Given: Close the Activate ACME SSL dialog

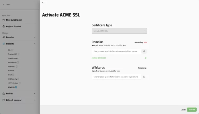Looking at the screenshot, I should (x=42, y=3).
